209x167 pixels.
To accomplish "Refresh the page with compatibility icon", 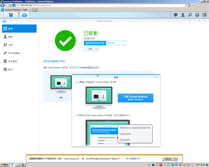I will pos(193,6).
